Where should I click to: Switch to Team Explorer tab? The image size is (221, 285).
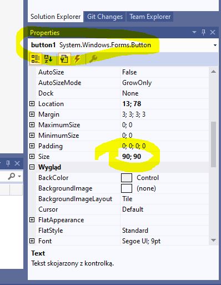click(x=150, y=17)
